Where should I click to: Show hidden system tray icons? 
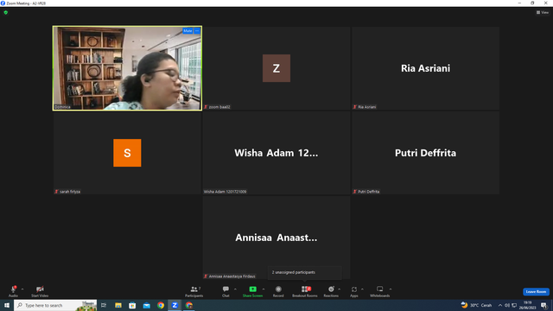point(499,305)
